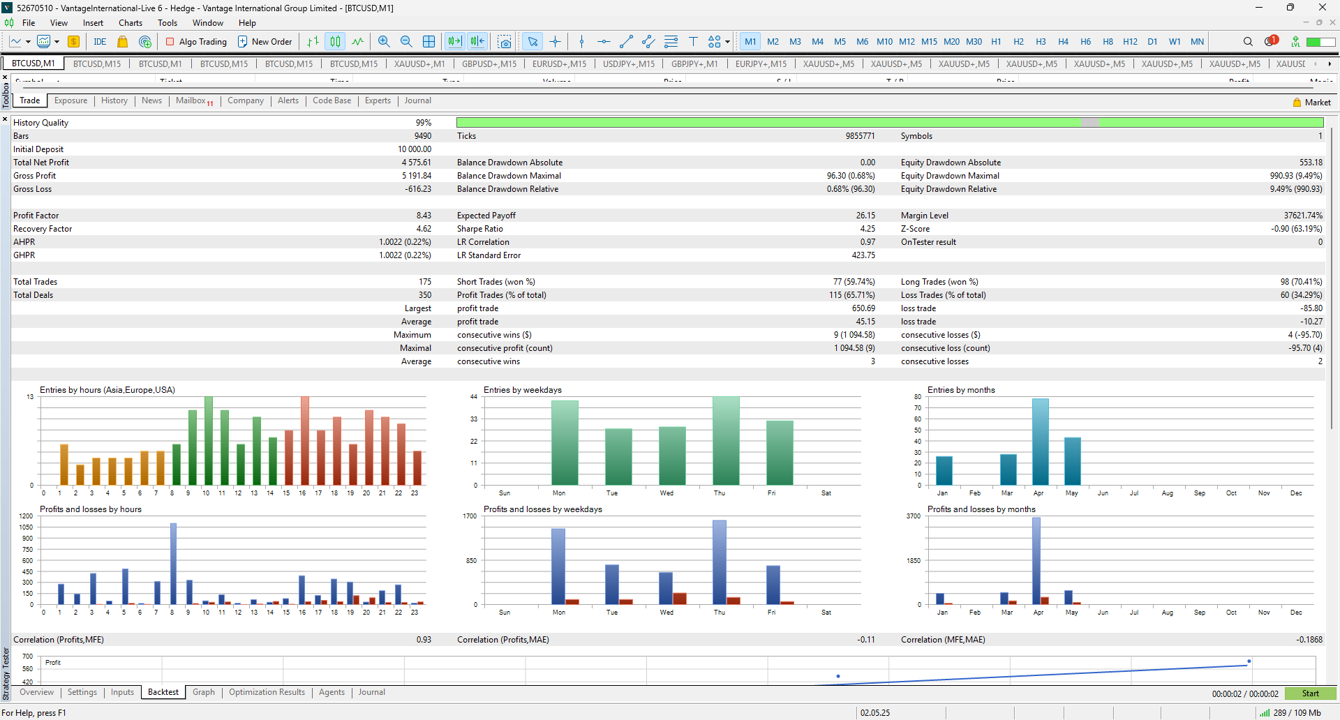Image resolution: width=1340 pixels, height=720 pixels.
Task: Select the crosshair cursor tool
Action: point(556,42)
